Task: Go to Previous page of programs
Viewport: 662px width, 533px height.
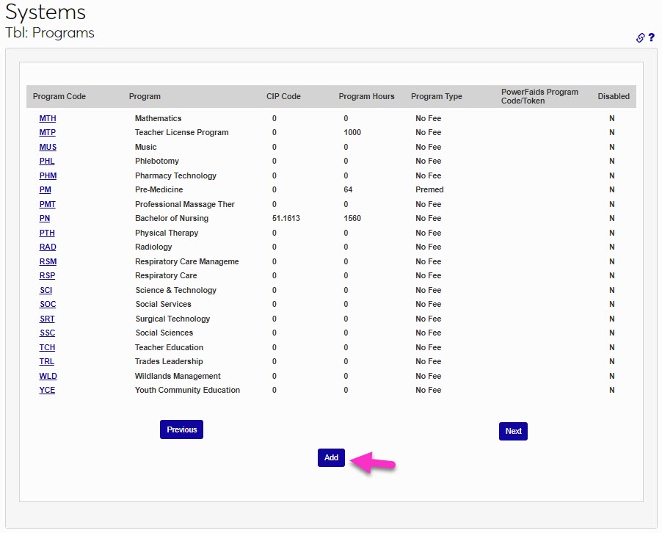Action: 181,429
